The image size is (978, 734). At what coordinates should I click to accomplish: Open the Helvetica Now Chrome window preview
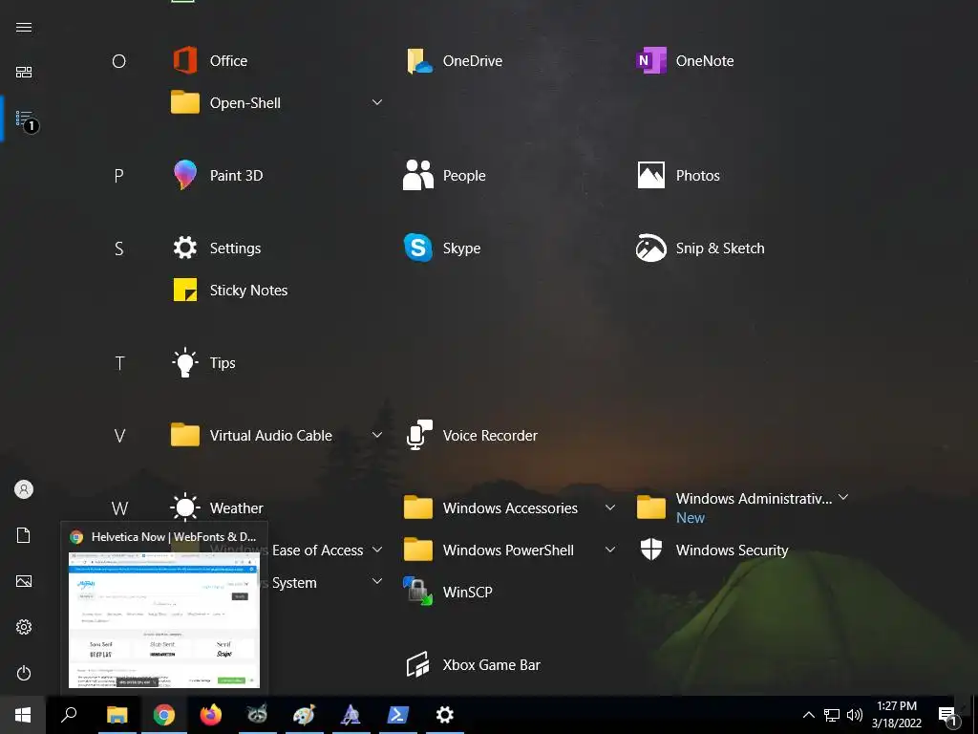click(x=164, y=609)
